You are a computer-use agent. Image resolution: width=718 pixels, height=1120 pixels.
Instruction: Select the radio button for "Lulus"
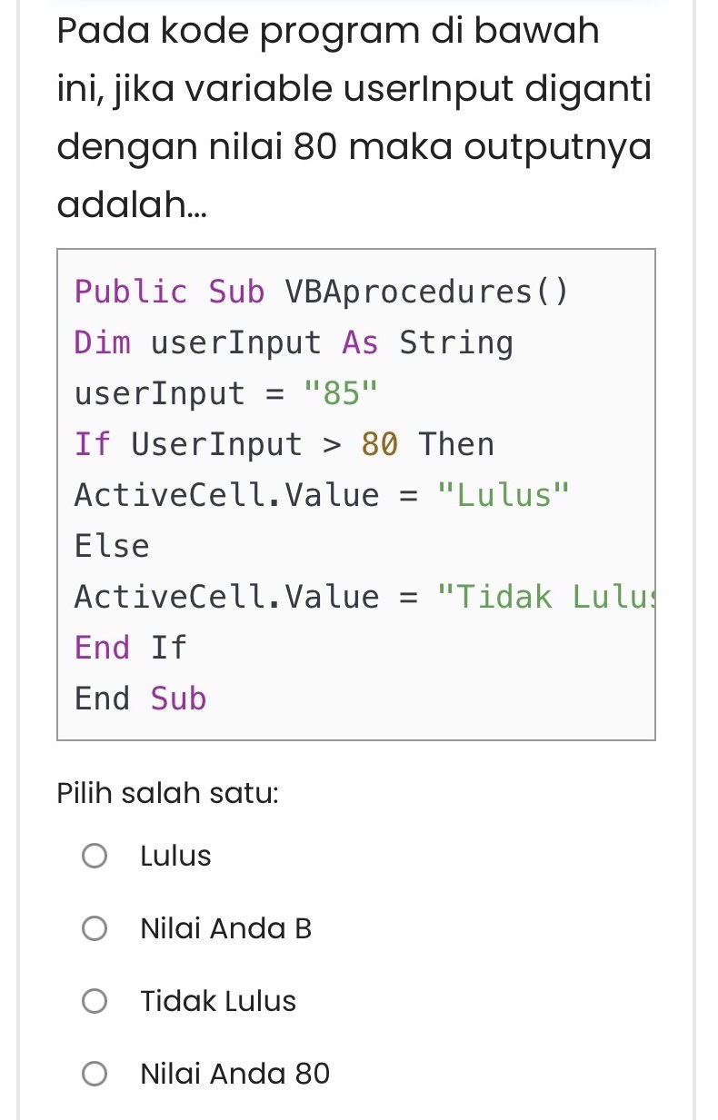click(95, 856)
